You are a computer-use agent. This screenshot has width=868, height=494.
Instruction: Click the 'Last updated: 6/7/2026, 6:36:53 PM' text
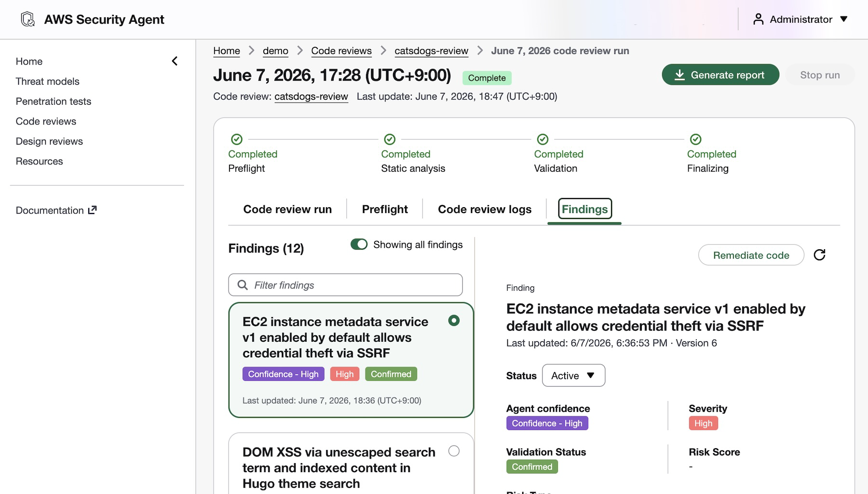(x=586, y=343)
